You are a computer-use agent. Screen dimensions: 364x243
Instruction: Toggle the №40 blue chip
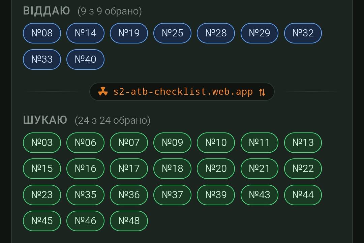[86, 59]
